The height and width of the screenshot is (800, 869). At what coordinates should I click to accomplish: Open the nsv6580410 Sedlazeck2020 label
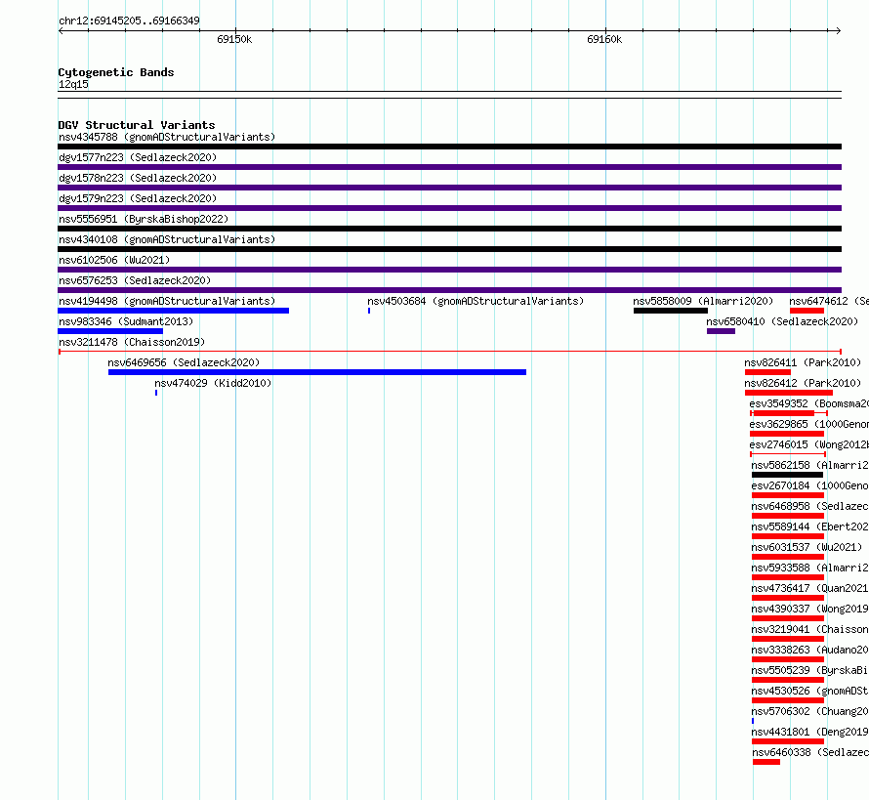(782, 321)
